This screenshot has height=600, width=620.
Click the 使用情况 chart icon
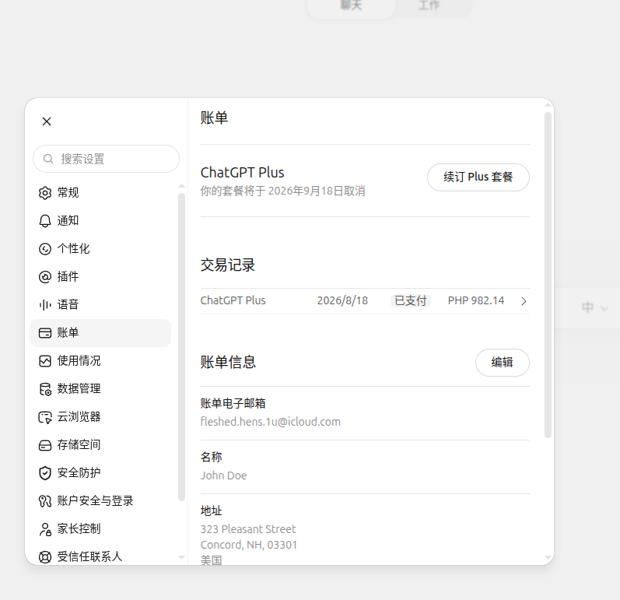point(45,361)
